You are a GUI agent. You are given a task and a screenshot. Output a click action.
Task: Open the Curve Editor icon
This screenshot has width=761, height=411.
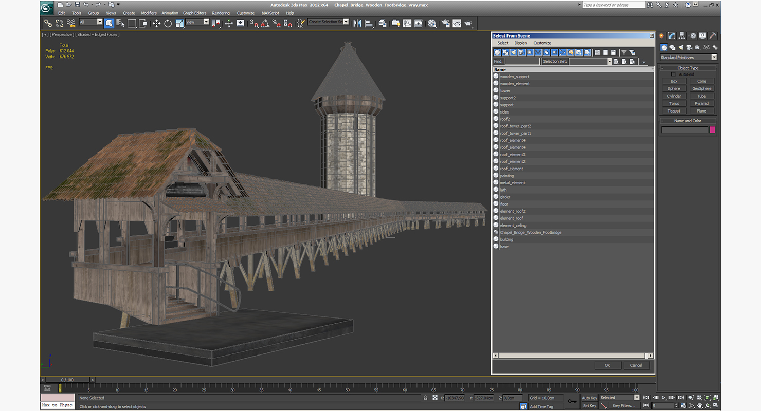pyautogui.click(x=407, y=23)
